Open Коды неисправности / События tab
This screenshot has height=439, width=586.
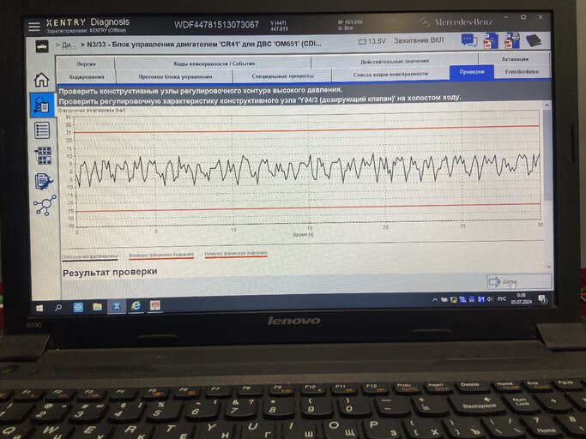[214, 63]
